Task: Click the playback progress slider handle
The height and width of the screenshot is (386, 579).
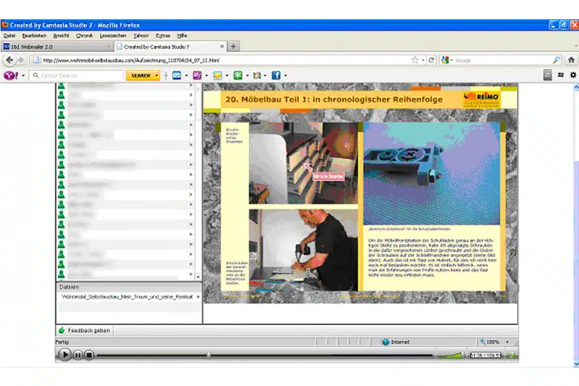Action: (209, 355)
